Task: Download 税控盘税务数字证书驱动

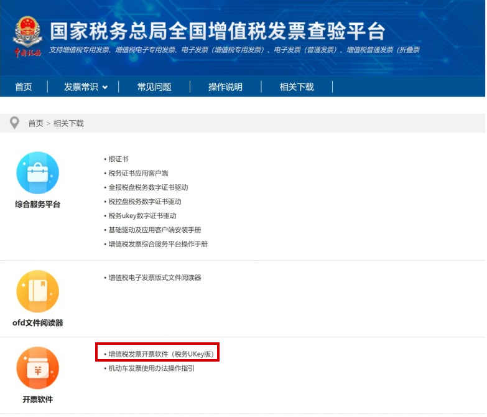Action: pos(144,202)
